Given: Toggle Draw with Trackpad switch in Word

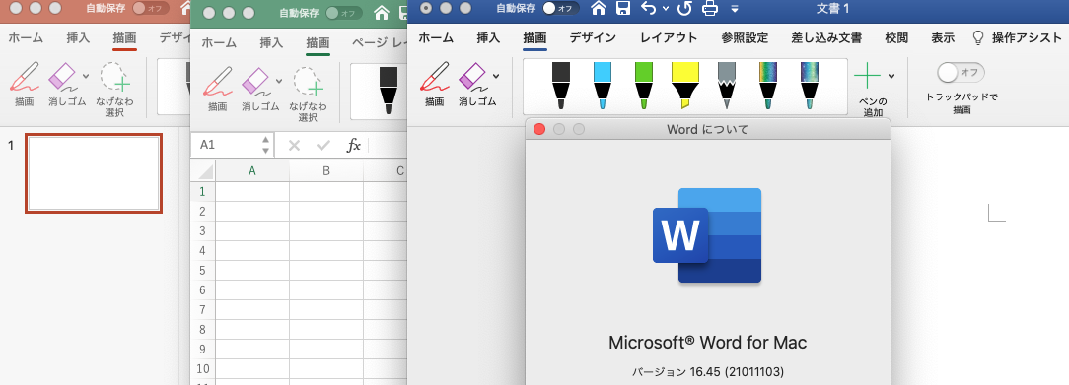Looking at the screenshot, I should pyautogui.click(x=962, y=72).
